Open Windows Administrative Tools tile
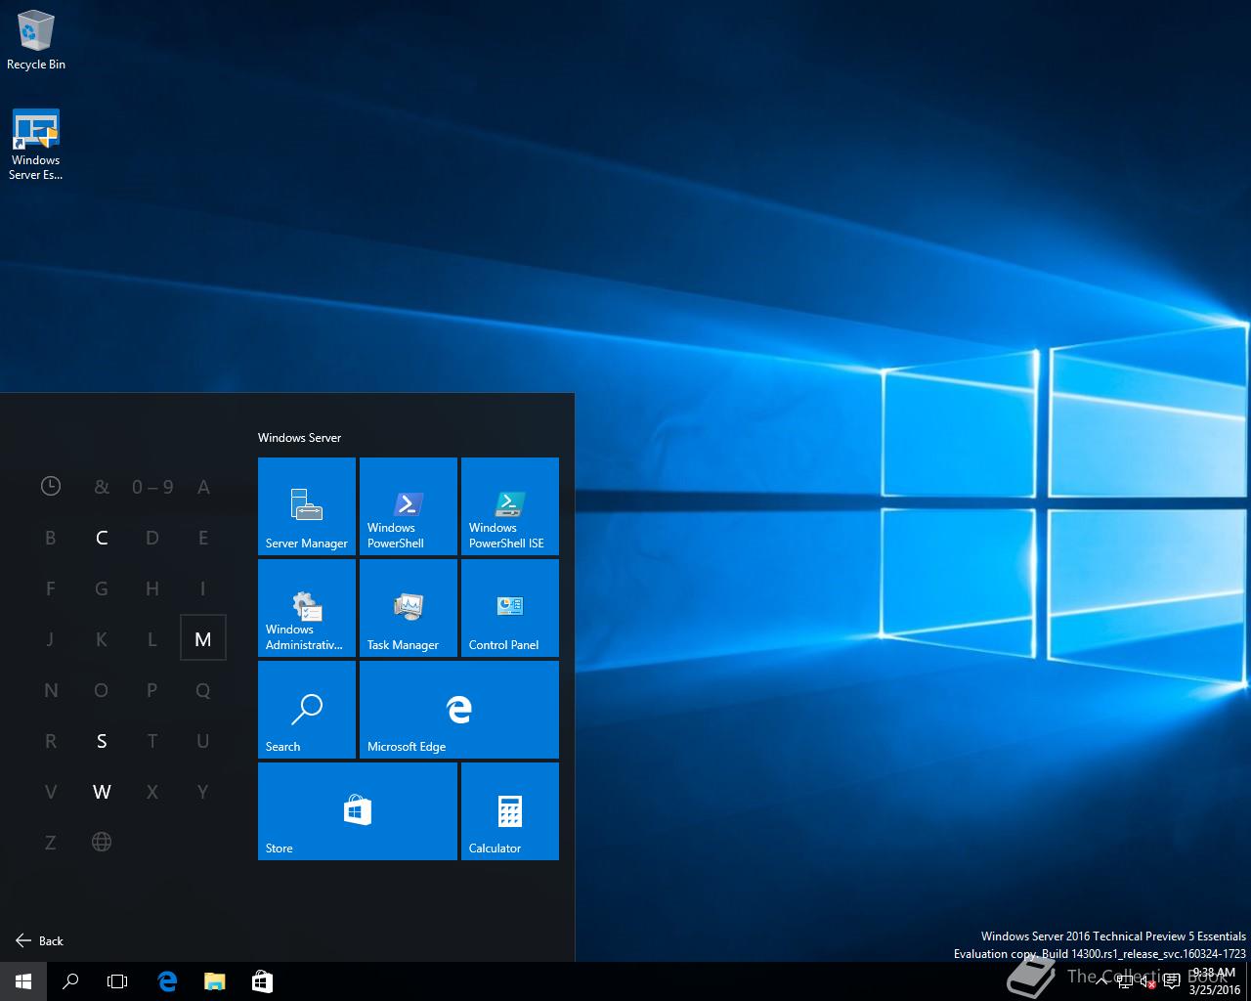 (307, 608)
